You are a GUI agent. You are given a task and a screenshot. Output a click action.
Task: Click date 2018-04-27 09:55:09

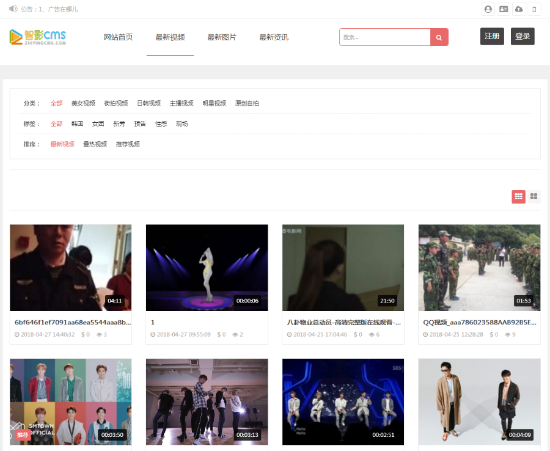(184, 334)
